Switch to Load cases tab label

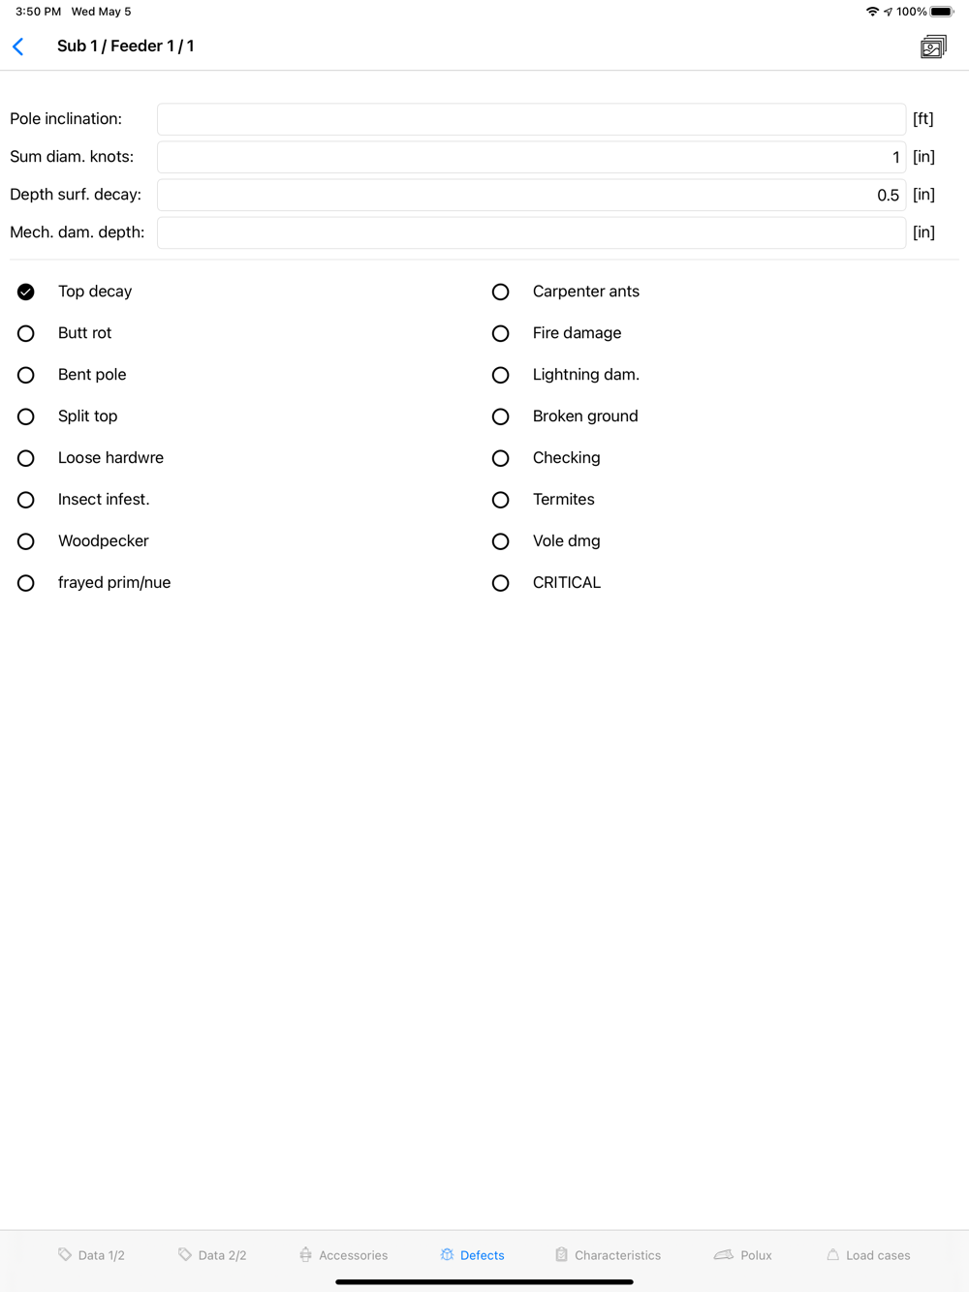click(x=878, y=1255)
